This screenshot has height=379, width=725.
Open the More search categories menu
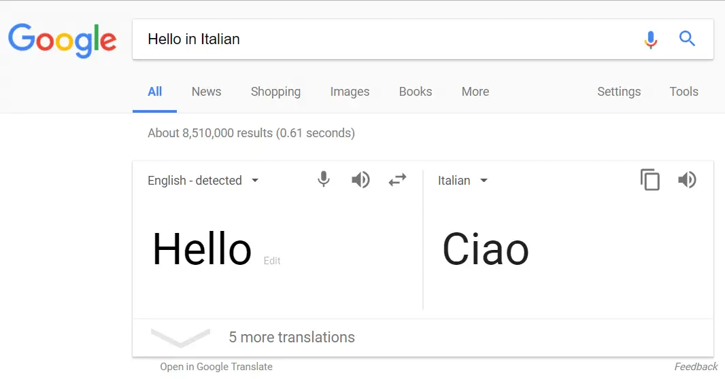coord(475,92)
